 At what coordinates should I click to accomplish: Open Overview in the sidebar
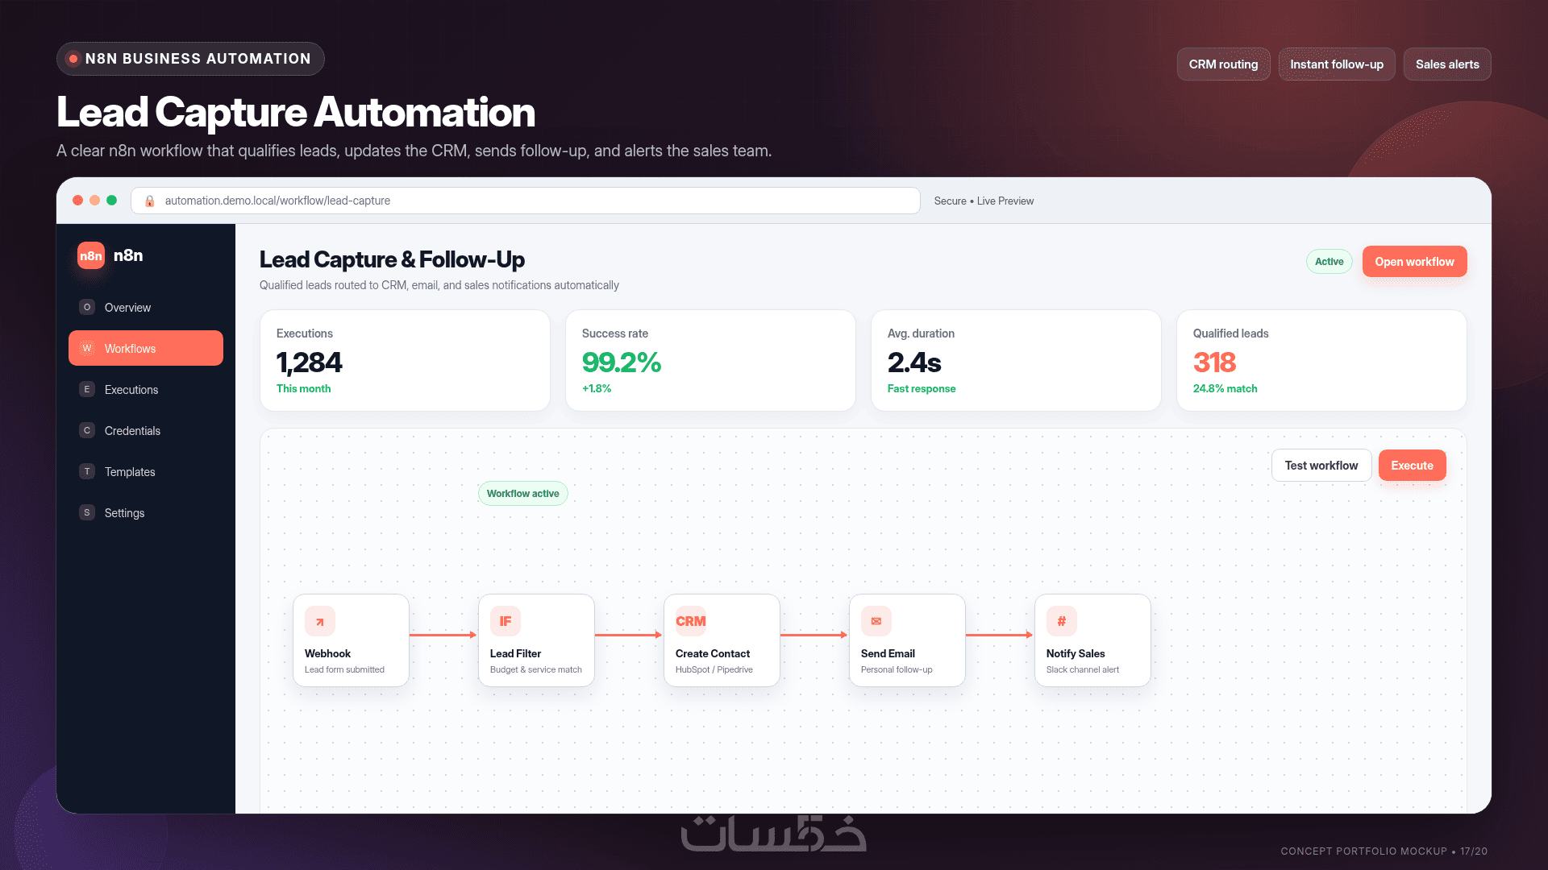146,307
